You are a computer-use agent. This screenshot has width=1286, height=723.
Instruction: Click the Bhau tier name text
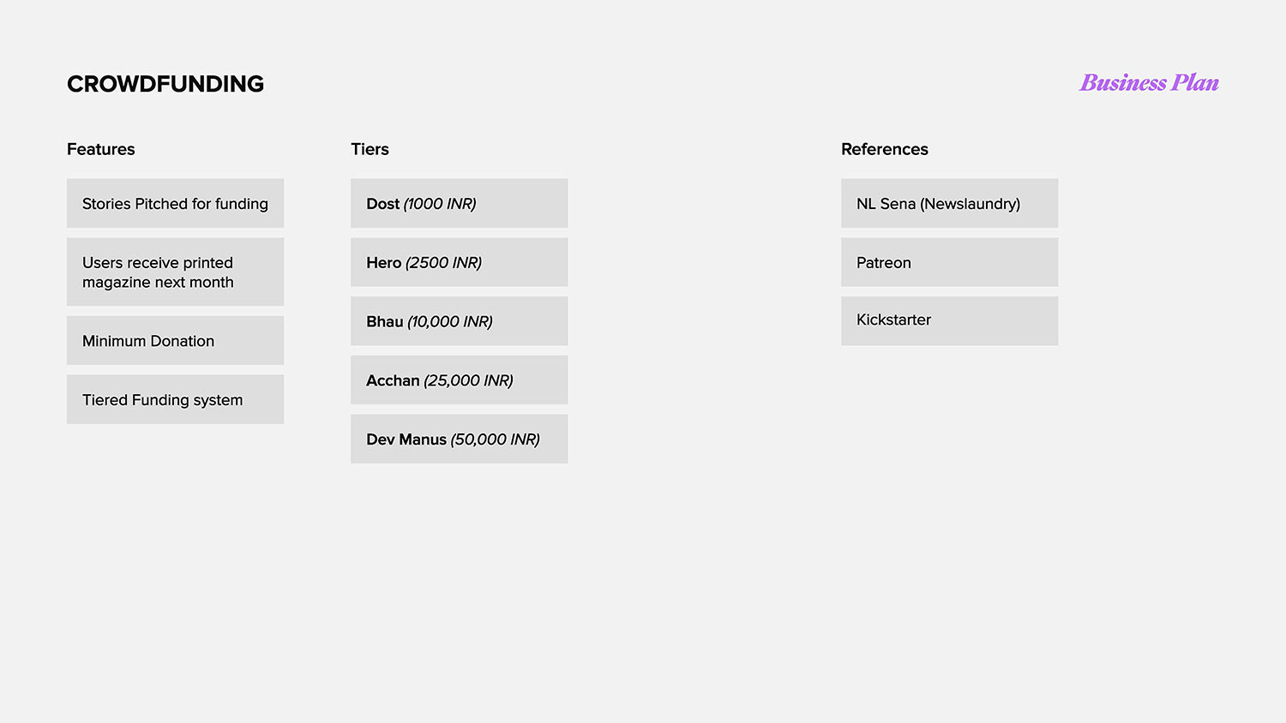[x=384, y=322]
